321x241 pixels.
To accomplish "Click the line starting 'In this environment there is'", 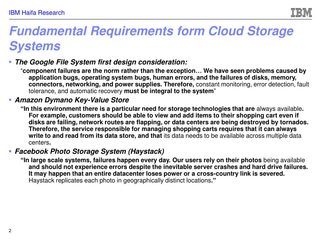I will pos(162,109).
